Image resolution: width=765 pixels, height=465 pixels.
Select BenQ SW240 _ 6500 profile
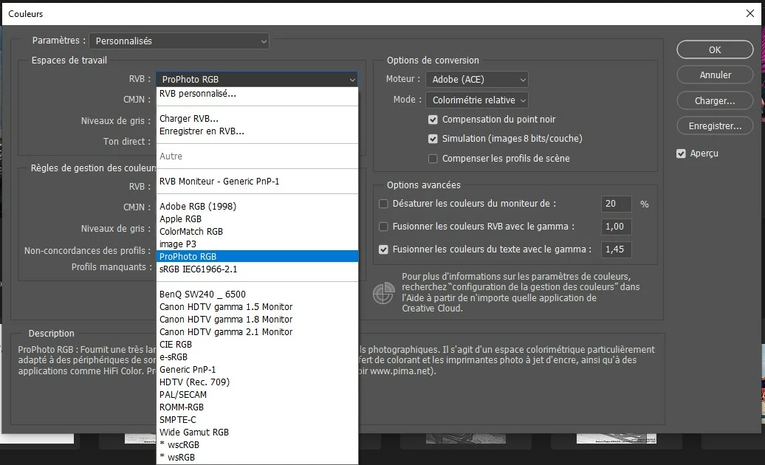click(257, 294)
